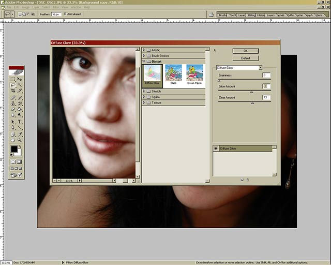Select the Clone Stamp tool

point(13,104)
